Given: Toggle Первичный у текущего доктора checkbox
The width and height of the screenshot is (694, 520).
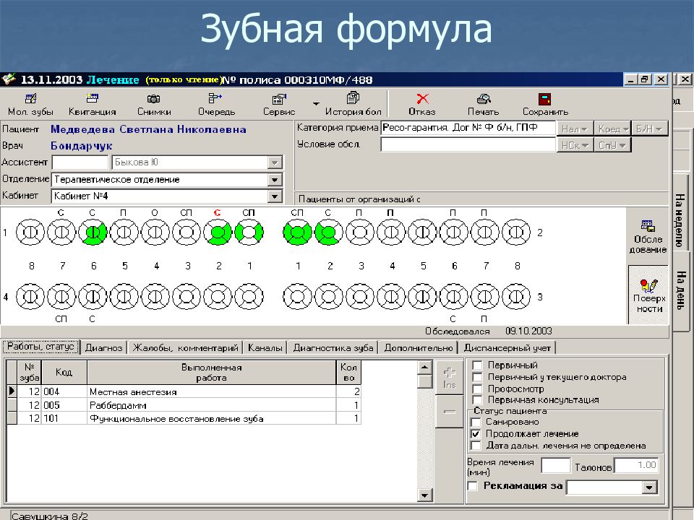Looking at the screenshot, I should point(477,377).
